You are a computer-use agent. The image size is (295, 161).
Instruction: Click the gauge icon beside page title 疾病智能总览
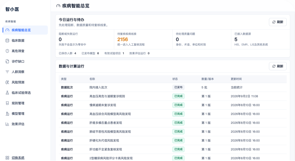(x=58, y=6)
